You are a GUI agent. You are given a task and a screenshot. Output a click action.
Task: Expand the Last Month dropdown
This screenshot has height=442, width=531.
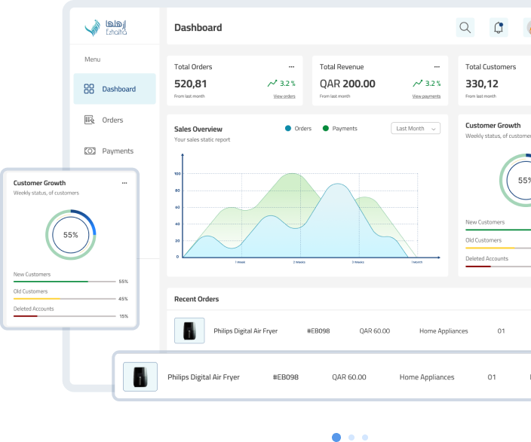point(416,129)
